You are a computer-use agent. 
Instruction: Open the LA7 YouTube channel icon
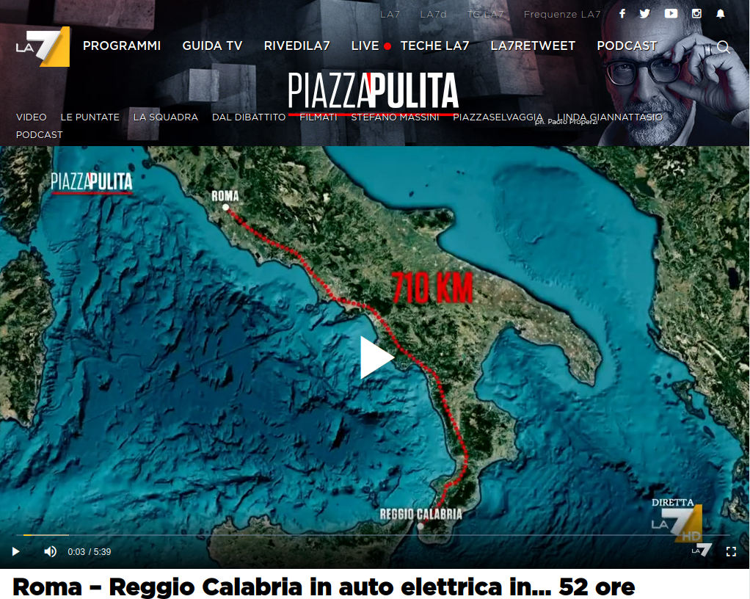(671, 13)
